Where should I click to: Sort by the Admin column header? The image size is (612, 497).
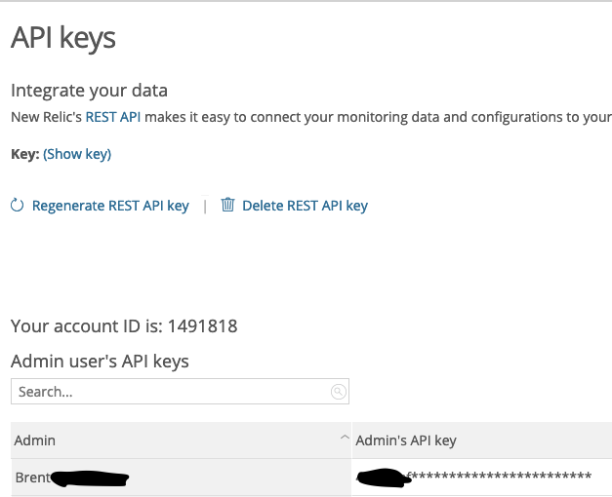point(35,440)
